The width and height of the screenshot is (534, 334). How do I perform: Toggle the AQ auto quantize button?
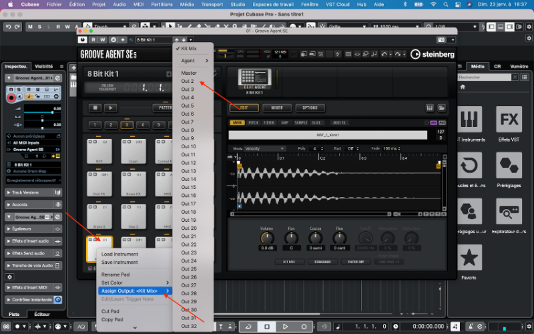coord(81,327)
